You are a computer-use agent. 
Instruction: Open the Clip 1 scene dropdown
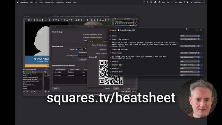click(x=190, y=61)
